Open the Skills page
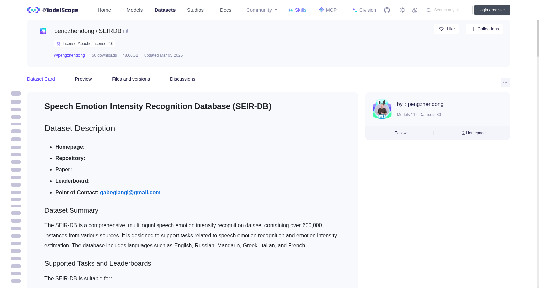 tap(297, 10)
